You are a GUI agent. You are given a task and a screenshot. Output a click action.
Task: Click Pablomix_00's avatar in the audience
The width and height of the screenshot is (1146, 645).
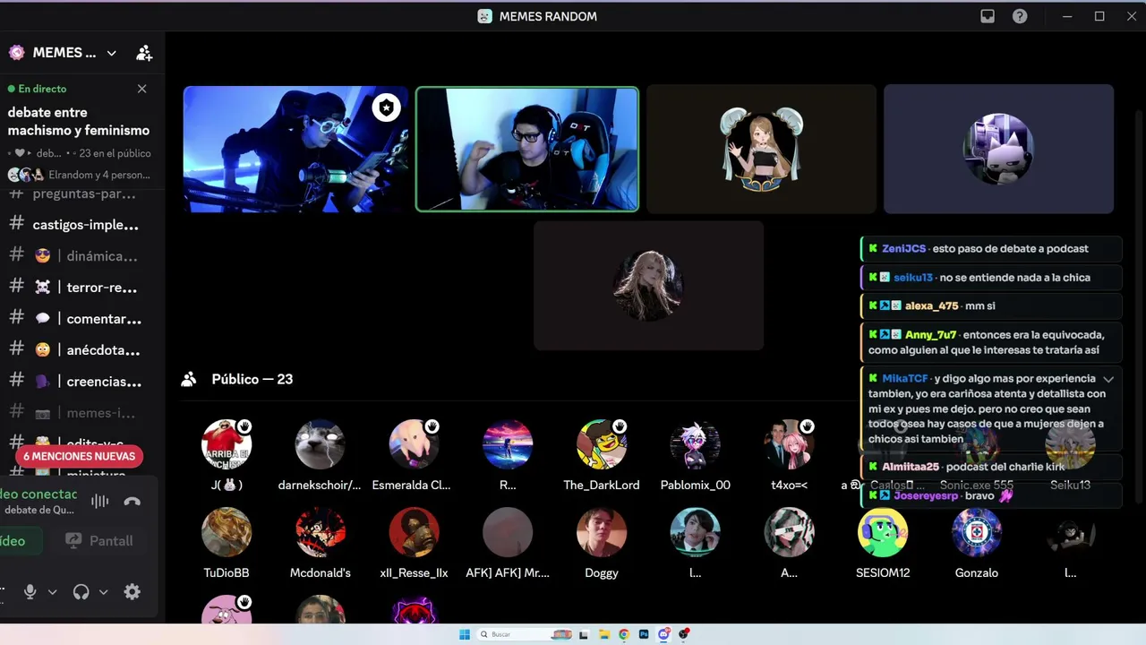[x=695, y=444]
